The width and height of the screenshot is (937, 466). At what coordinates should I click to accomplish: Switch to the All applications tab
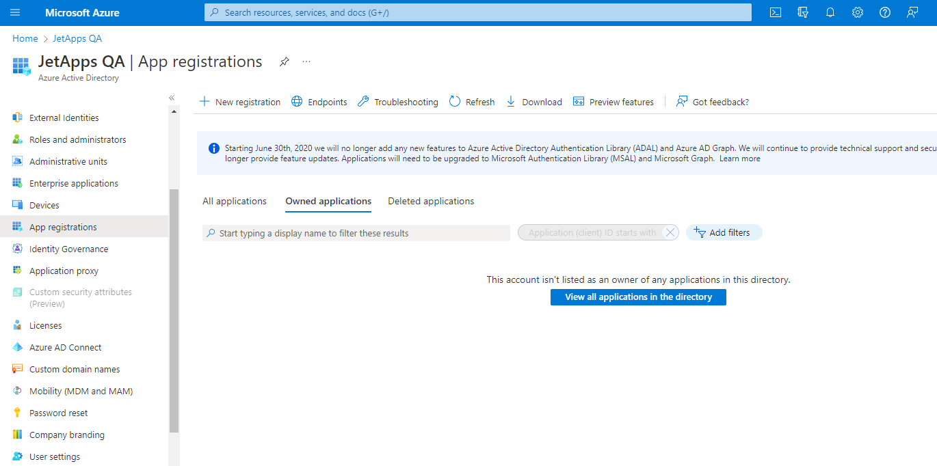coord(235,202)
